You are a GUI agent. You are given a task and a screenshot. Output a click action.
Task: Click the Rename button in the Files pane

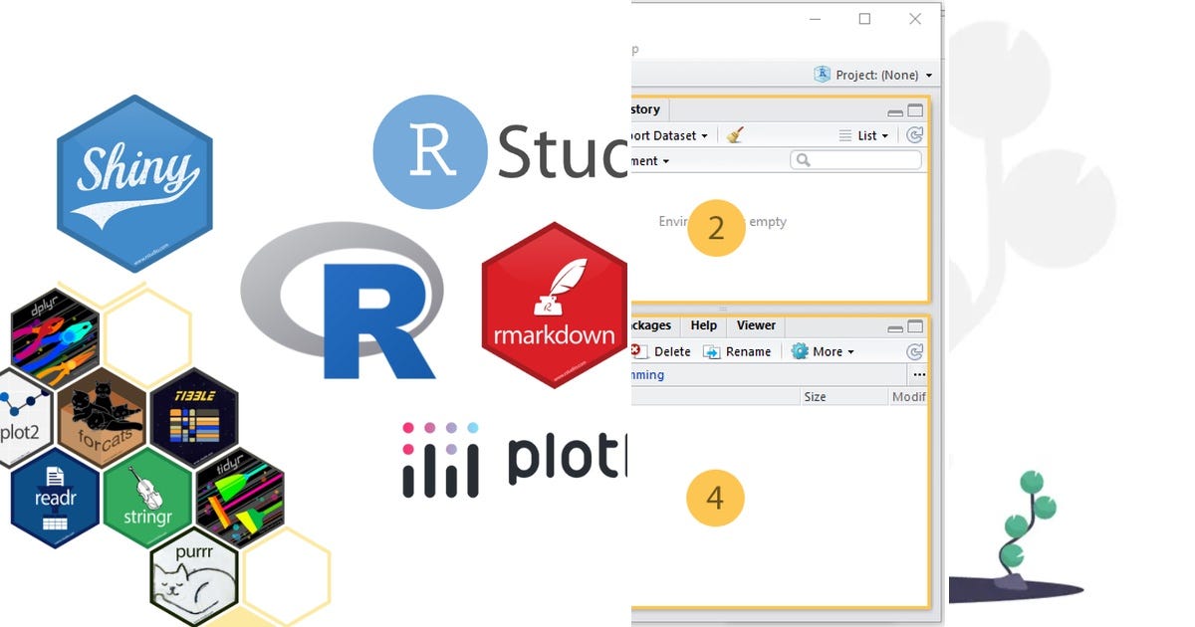point(748,350)
